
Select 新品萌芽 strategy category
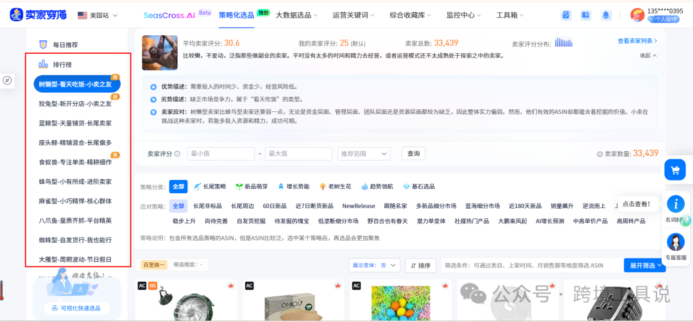(x=252, y=186)
